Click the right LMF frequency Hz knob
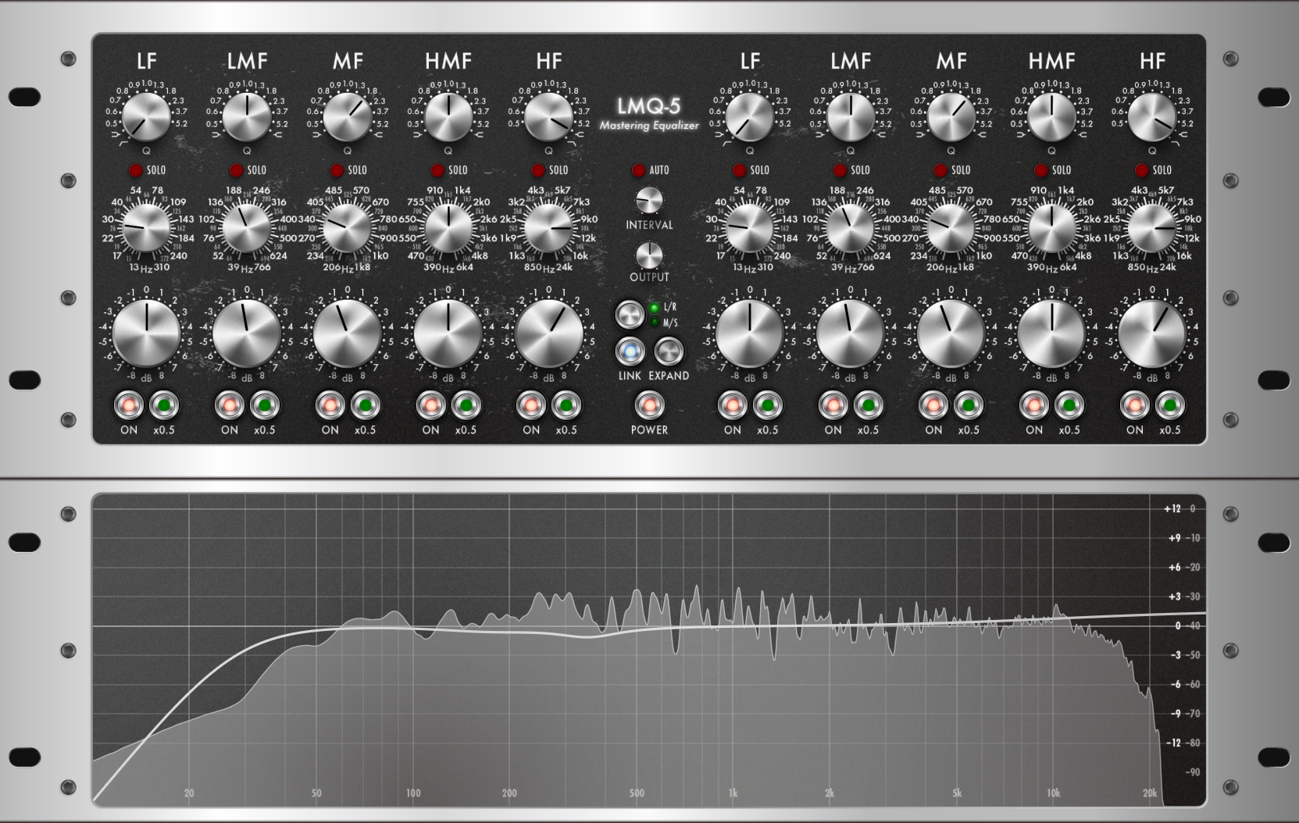Viewport: 1299px width, 823px height. coord(851,228)
